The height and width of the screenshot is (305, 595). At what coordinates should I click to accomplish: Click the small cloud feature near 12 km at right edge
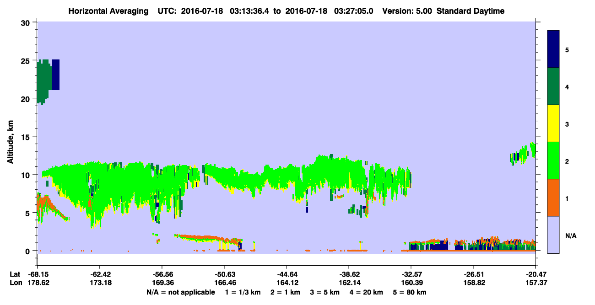tap(523, 154)
